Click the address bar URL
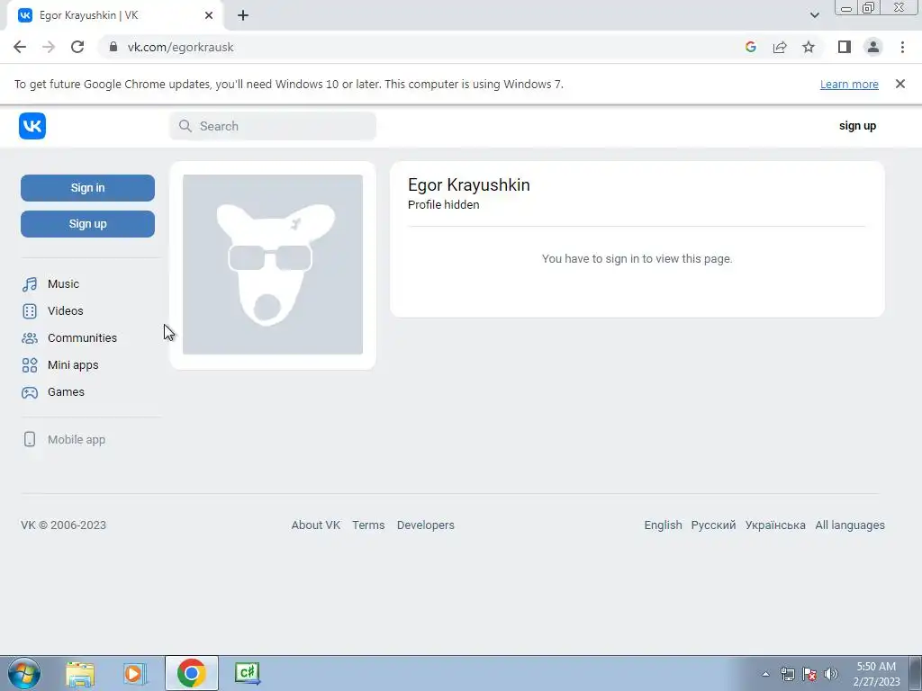This screenshot has width=922, height=691. click(x=180, y=47)
